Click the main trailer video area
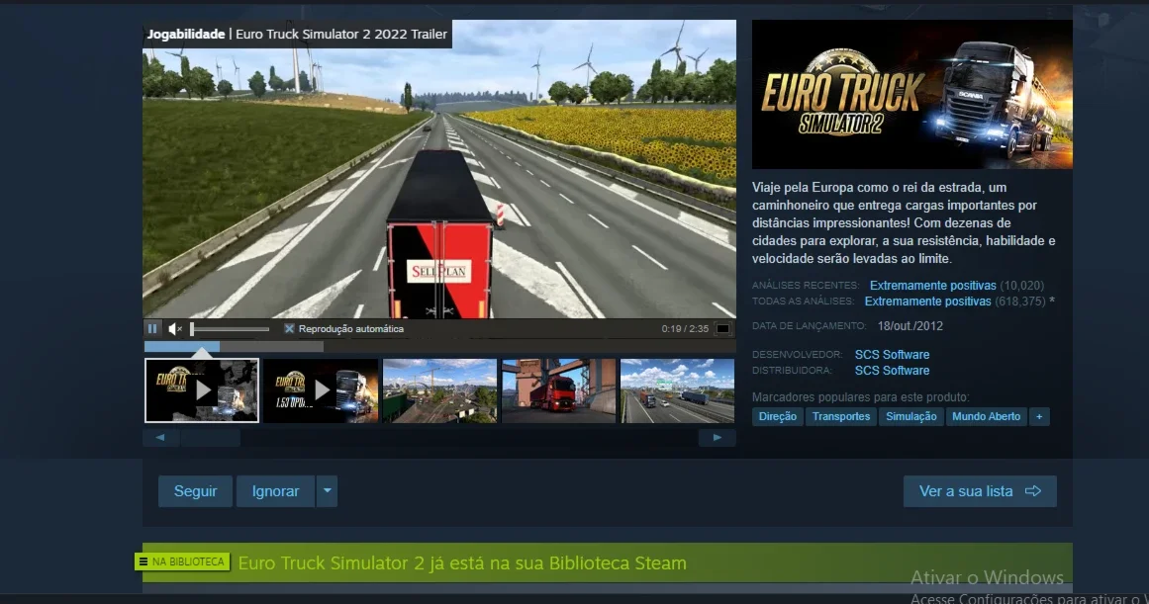 439,169
